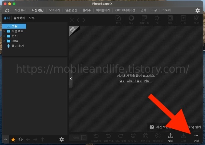This screenshot has width=205, height=145.
Task: Click the 다시 실... redo-all icon
Action: point(133,136)
